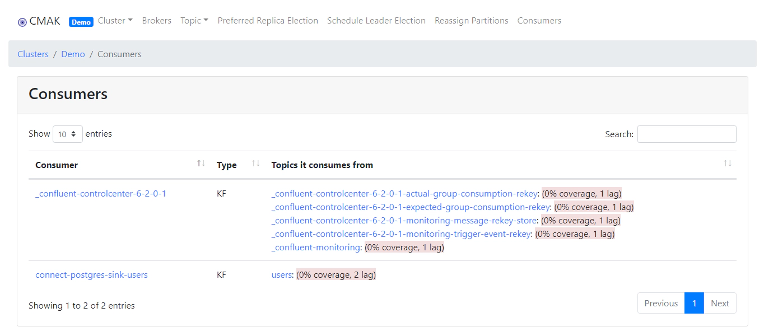Open Reassign Partitions page
The width and height of the screenshot is (764, 336).
pos(472,21)
